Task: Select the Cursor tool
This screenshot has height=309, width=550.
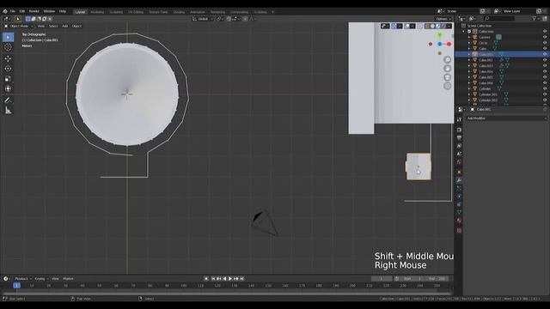Action: coord(8,47)
